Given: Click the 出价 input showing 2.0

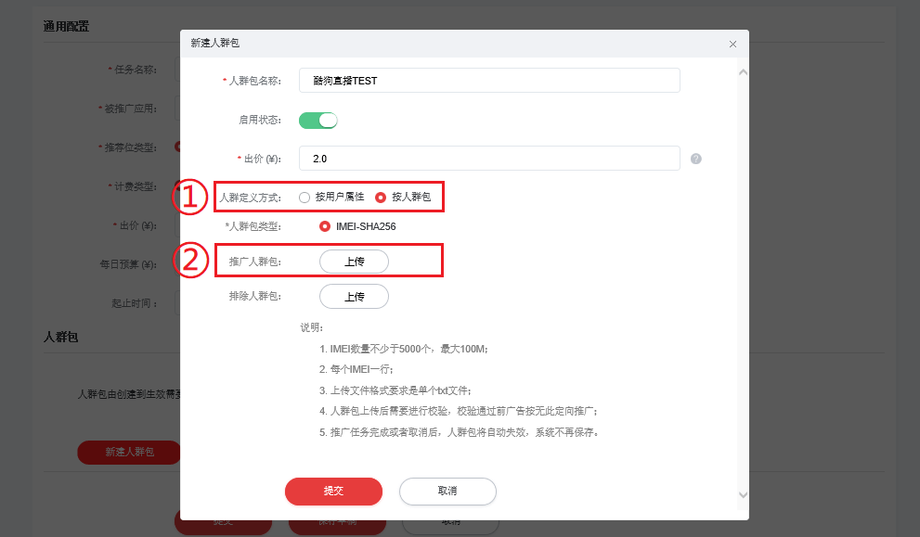Looking at the screenshot, I should [x=489, y=159].
